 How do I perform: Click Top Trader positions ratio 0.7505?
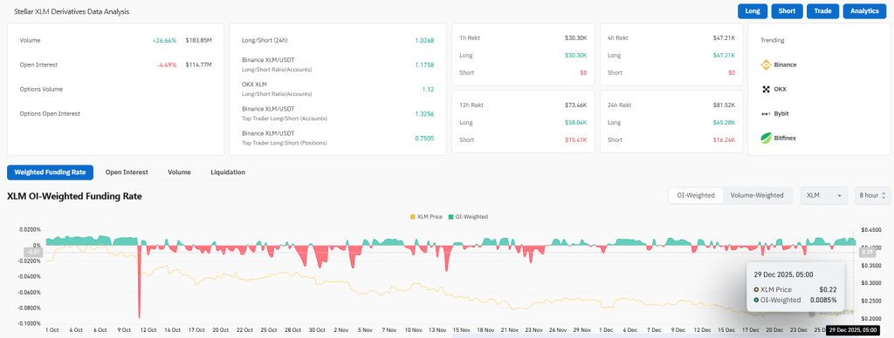(x=425, y=139)
